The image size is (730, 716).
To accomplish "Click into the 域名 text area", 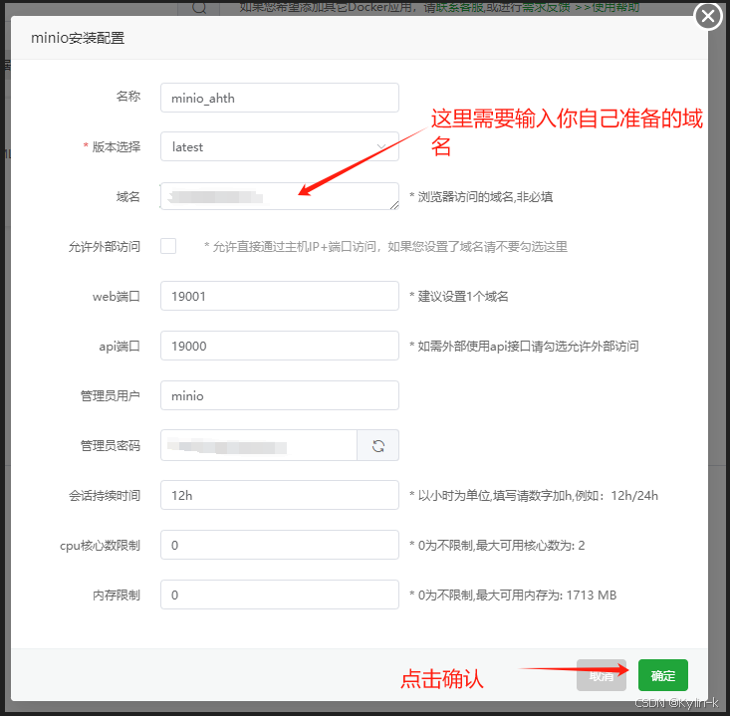I will tap(279, 196).
